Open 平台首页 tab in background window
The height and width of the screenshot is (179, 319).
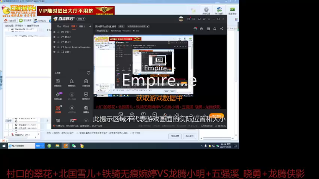[10, 21]
